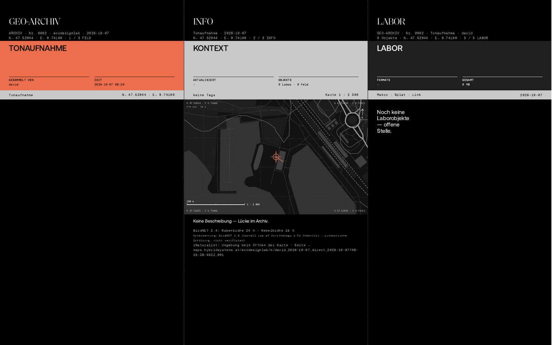Click the ZEIT value 2026-10-07 08:20
This screenshot has height=345, width=552.
coord(109,85)
